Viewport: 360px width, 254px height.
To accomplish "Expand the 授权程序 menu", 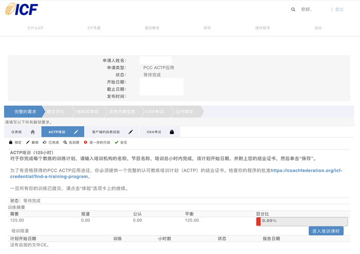I will pos(262,28).
